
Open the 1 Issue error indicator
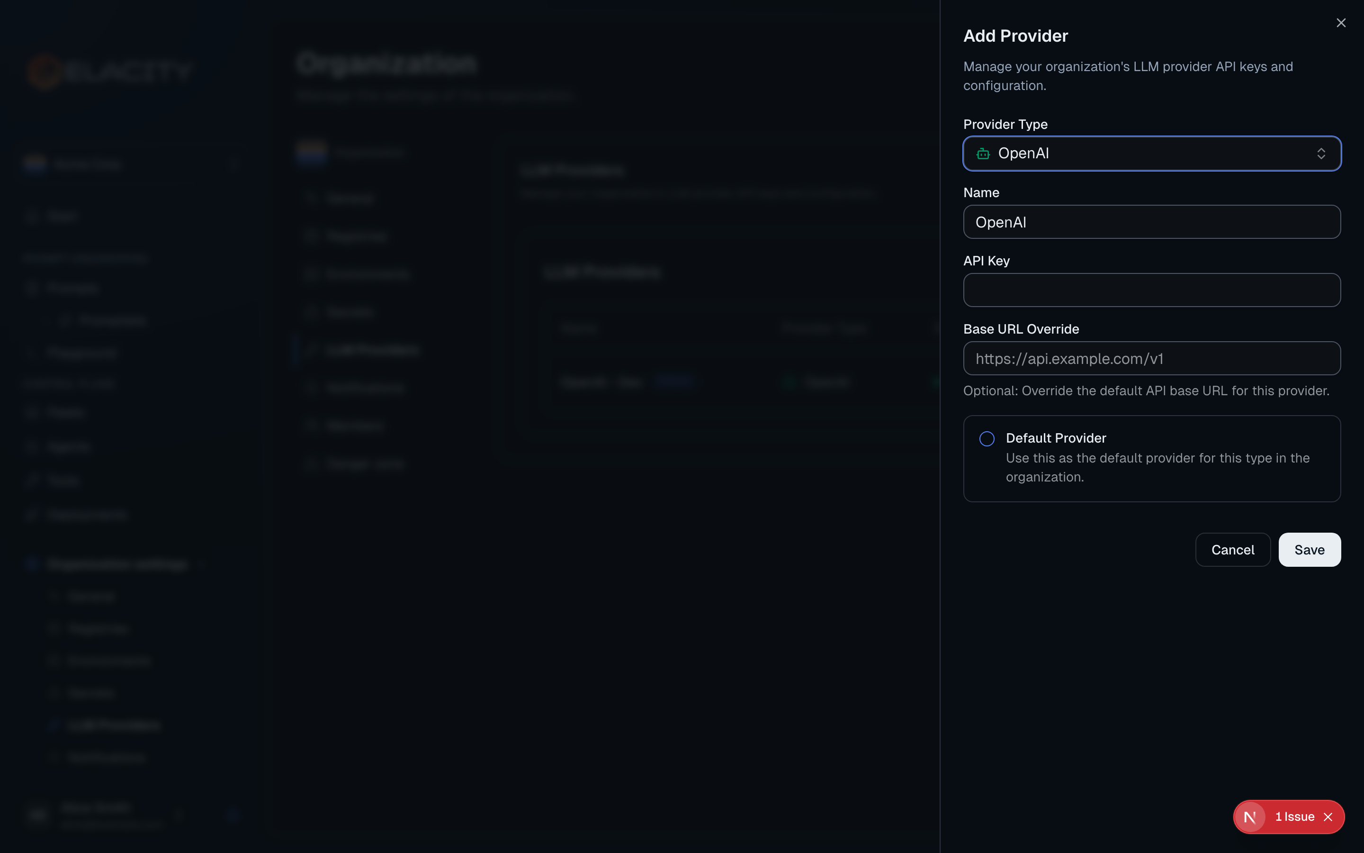(x=1294, y=817)
